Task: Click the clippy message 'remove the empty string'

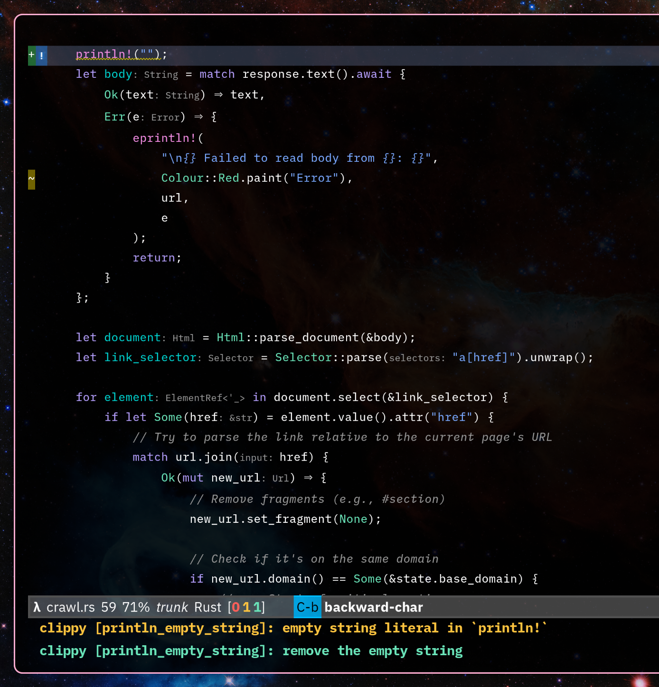Action: click(251, 651)
